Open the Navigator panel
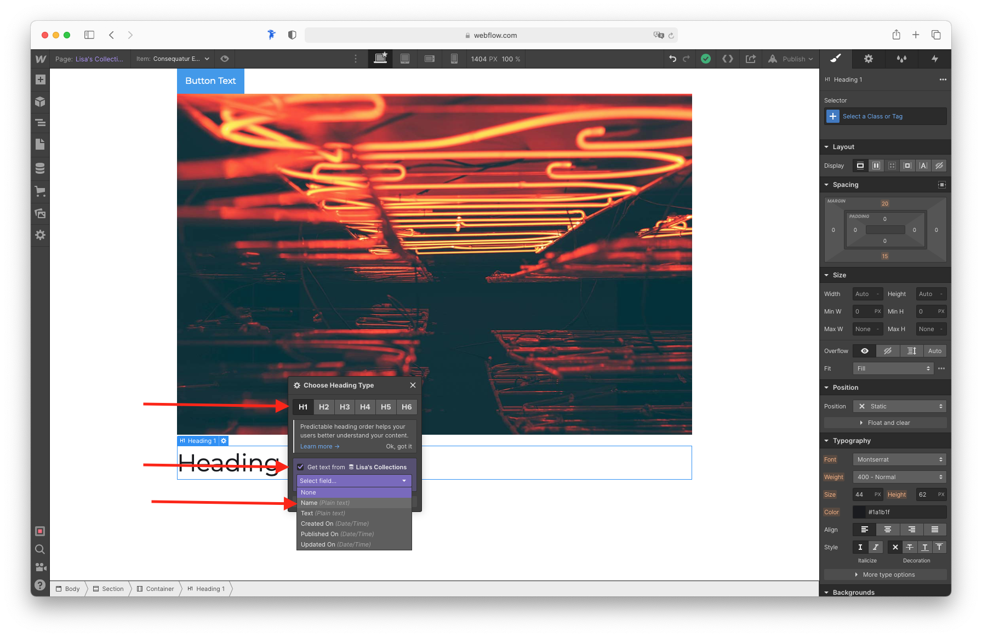 40,123
